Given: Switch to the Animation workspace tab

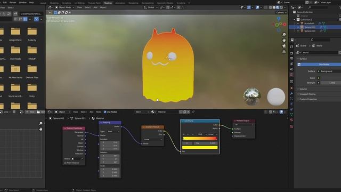Looking at the screenshot, I should click(x=120, y=3).
